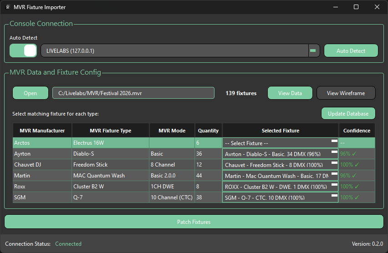Select the 1CH DWE mode cell
This screenshot has width=388, height=253.
(x=172, y=186)
